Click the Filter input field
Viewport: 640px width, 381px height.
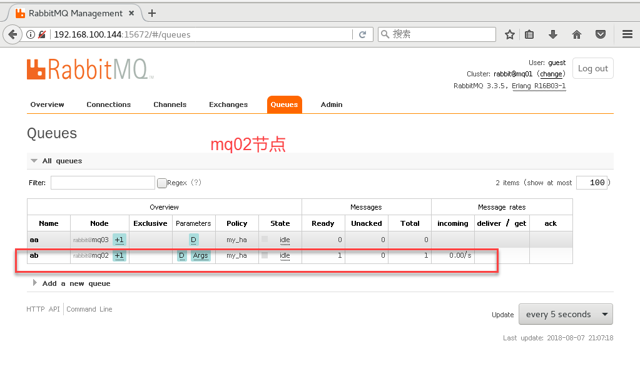pos(103,183)
